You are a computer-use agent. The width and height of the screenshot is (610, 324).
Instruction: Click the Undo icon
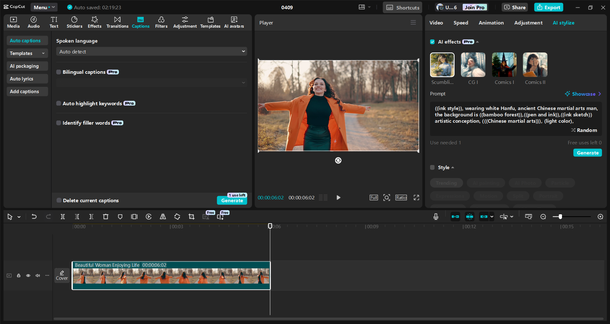(x=34, y=217)
